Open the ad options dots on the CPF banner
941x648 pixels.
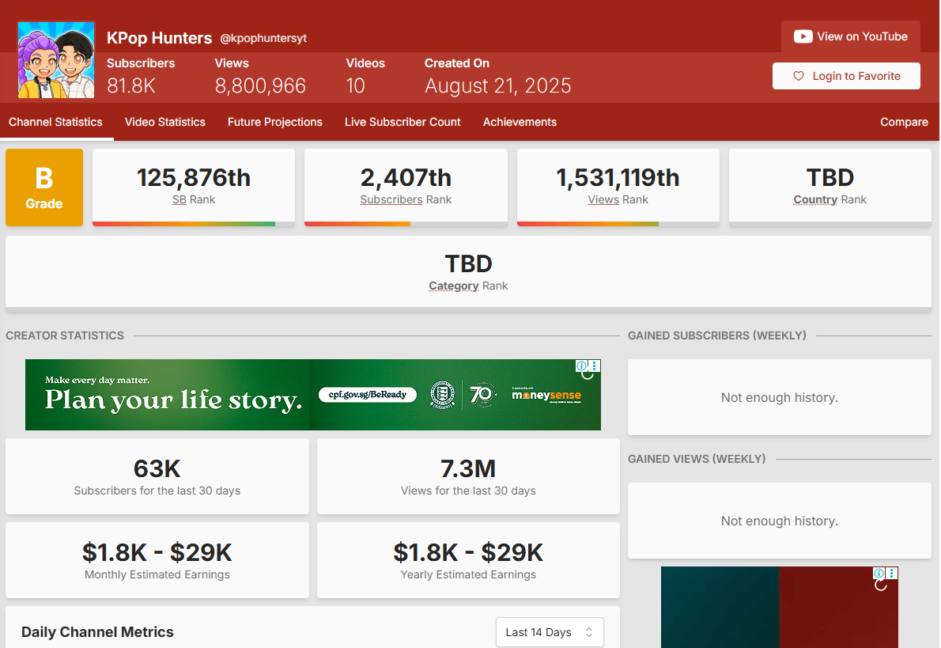pos(594,366)
